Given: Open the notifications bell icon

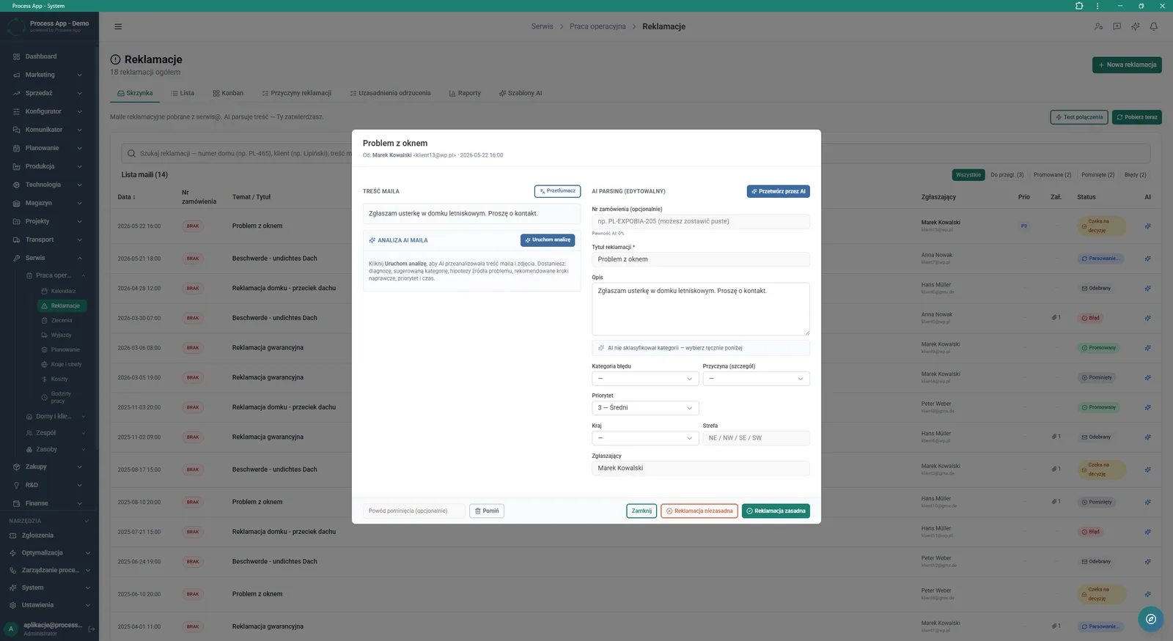Looking at the screenshot, I should (x=1153, y=26).
